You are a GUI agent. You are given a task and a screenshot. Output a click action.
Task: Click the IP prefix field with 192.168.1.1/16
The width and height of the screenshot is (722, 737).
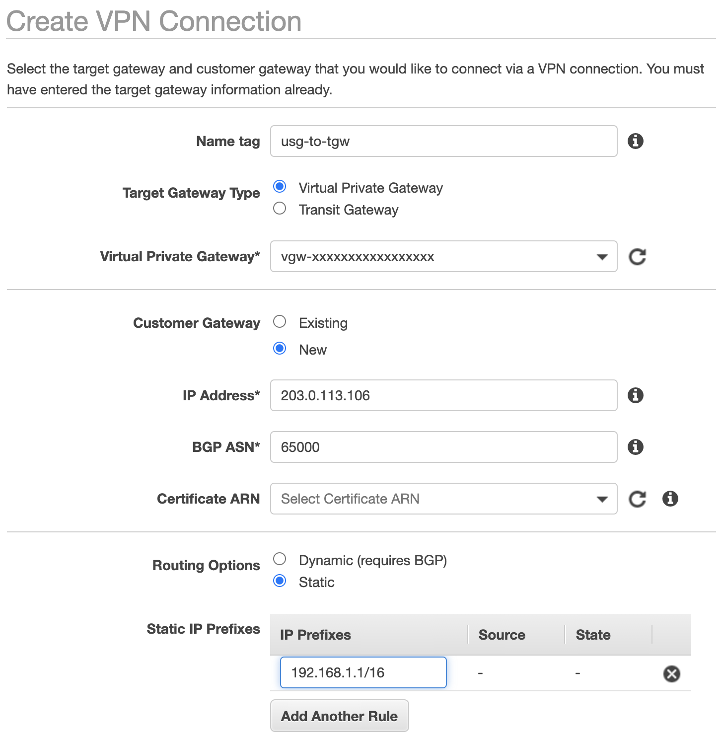[x=363, y=672]
